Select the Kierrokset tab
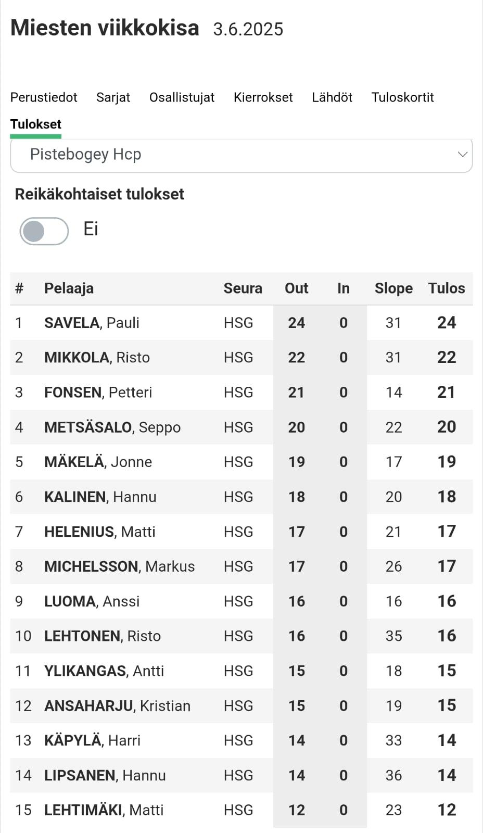This screenshot has width=483, height=833. (263, 97)
